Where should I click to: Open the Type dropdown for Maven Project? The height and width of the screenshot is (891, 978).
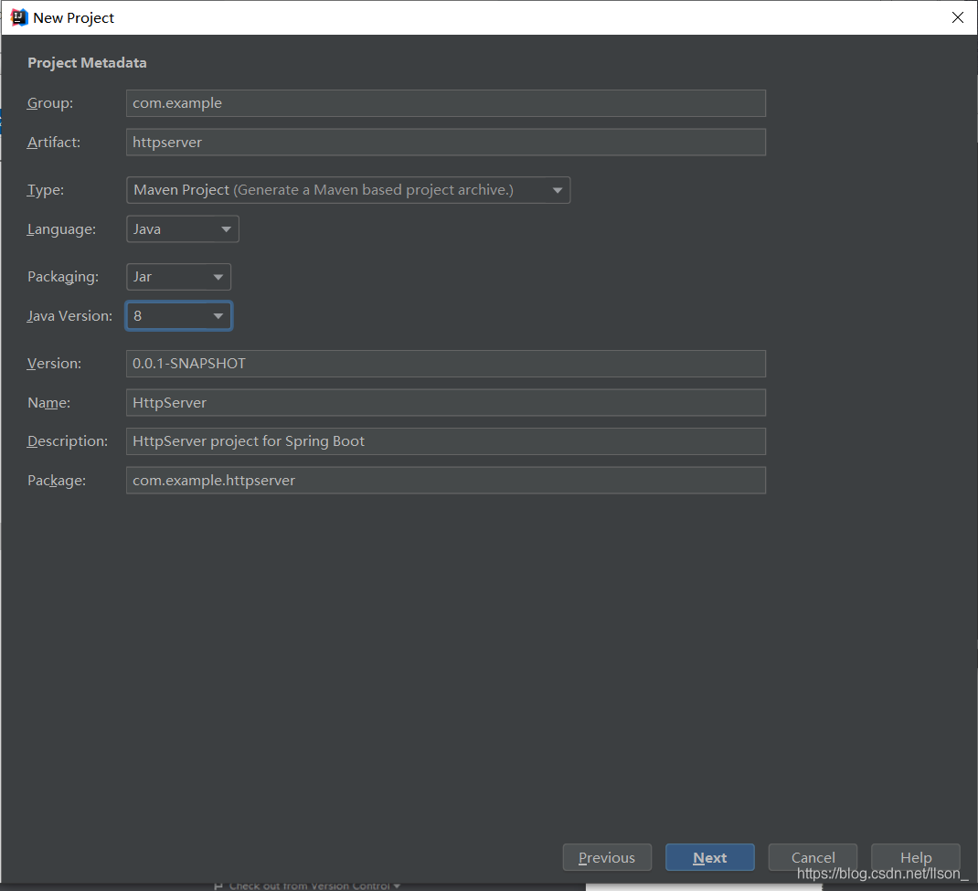click(348, 190)
